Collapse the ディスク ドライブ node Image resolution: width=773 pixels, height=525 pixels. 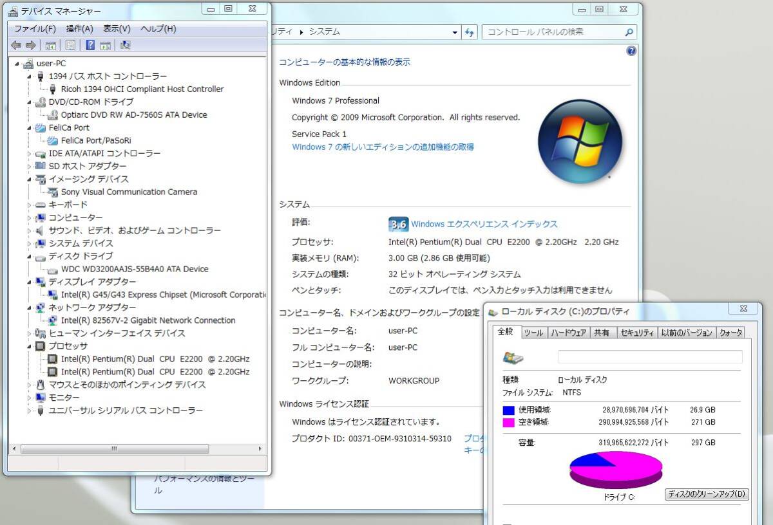pyautogui.click(x=30, y=256)
